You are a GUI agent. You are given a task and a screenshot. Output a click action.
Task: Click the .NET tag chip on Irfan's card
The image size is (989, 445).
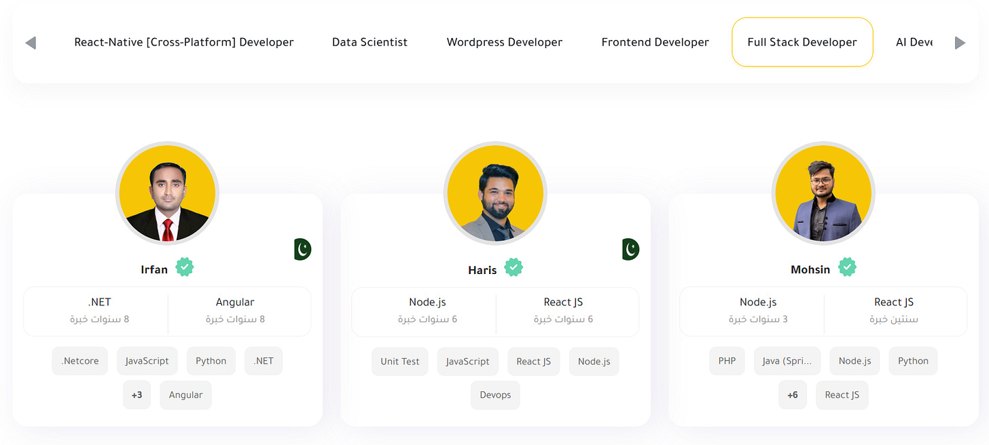[x=264, y=361]
